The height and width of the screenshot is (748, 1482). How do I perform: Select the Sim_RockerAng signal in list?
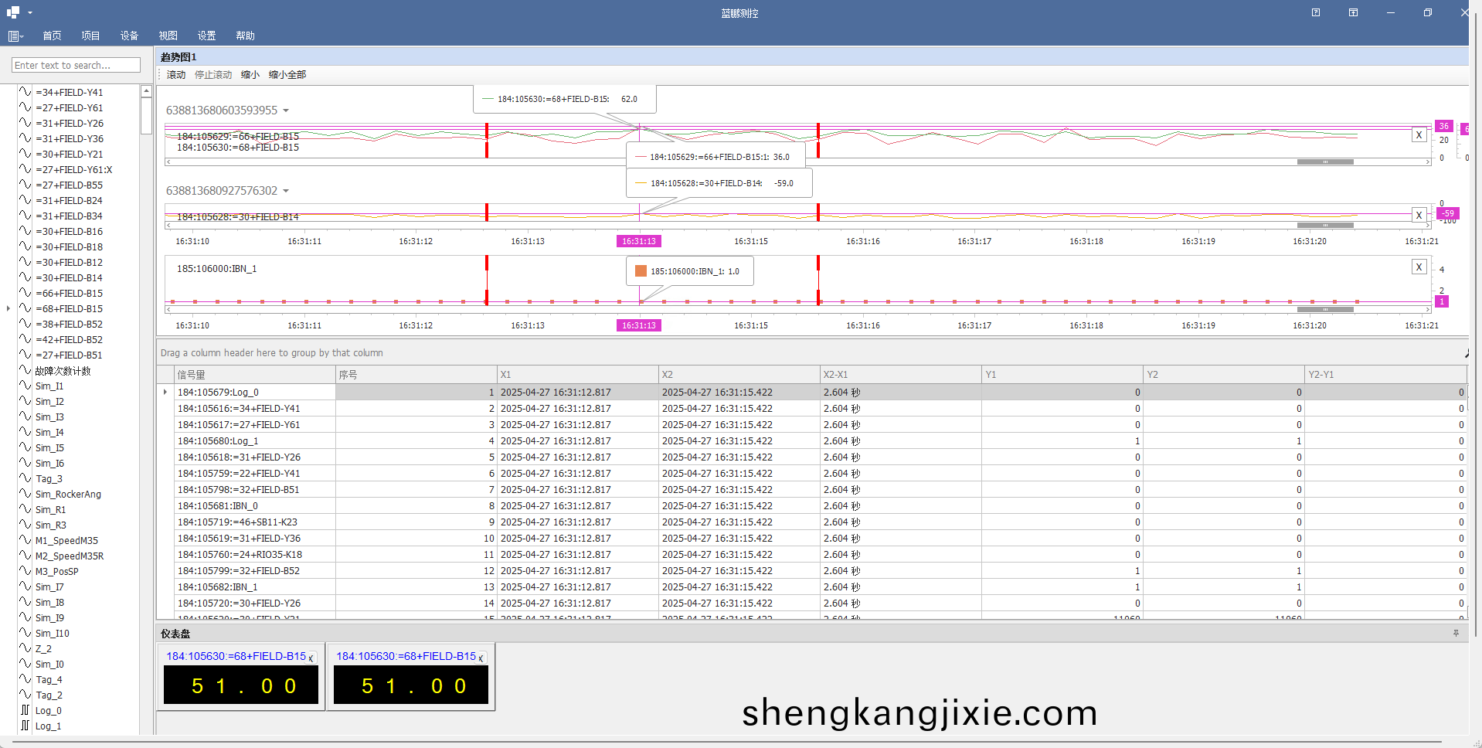point(68,494)
